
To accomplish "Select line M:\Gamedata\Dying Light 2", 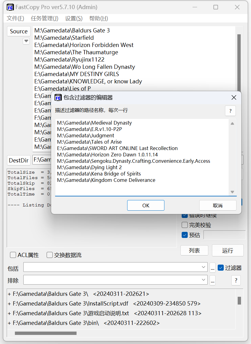I will [x=89, y=167].
